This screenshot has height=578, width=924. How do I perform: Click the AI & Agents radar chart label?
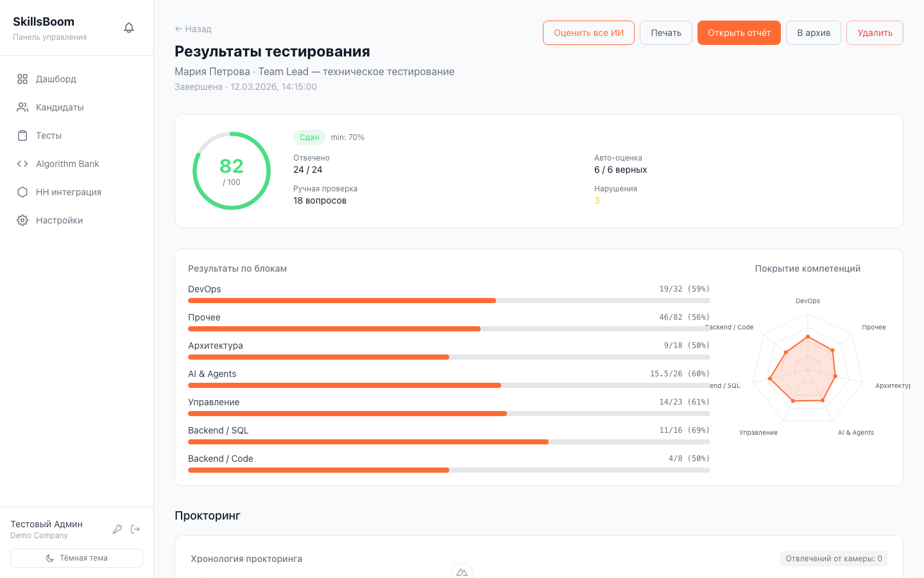pos(856,433)
